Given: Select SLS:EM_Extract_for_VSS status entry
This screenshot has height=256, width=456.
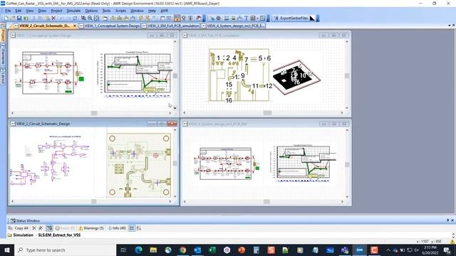Looking at the screenshot, I should coord(59,235).
